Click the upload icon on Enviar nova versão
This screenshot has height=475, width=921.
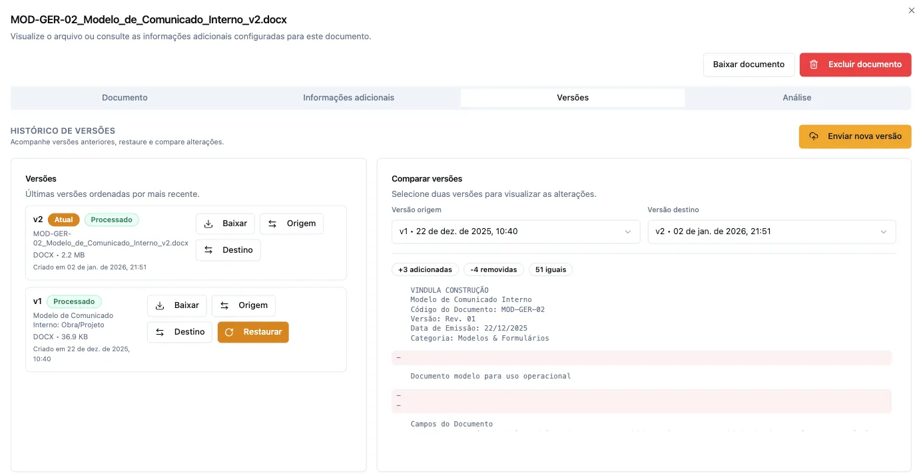coord(814,136)
